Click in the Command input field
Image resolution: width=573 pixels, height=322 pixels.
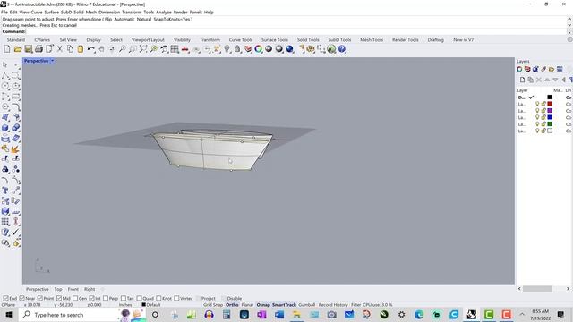pos(296,31)
